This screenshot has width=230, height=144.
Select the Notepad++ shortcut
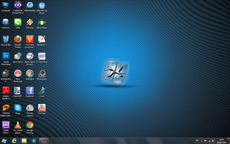click(x=42, y=41)
